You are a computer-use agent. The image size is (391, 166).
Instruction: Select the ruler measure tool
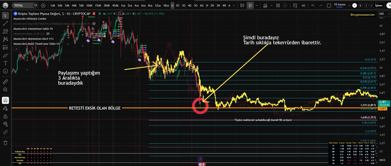pos(5,81)
